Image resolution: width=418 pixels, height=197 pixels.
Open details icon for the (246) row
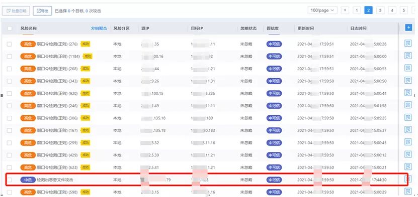408,105
